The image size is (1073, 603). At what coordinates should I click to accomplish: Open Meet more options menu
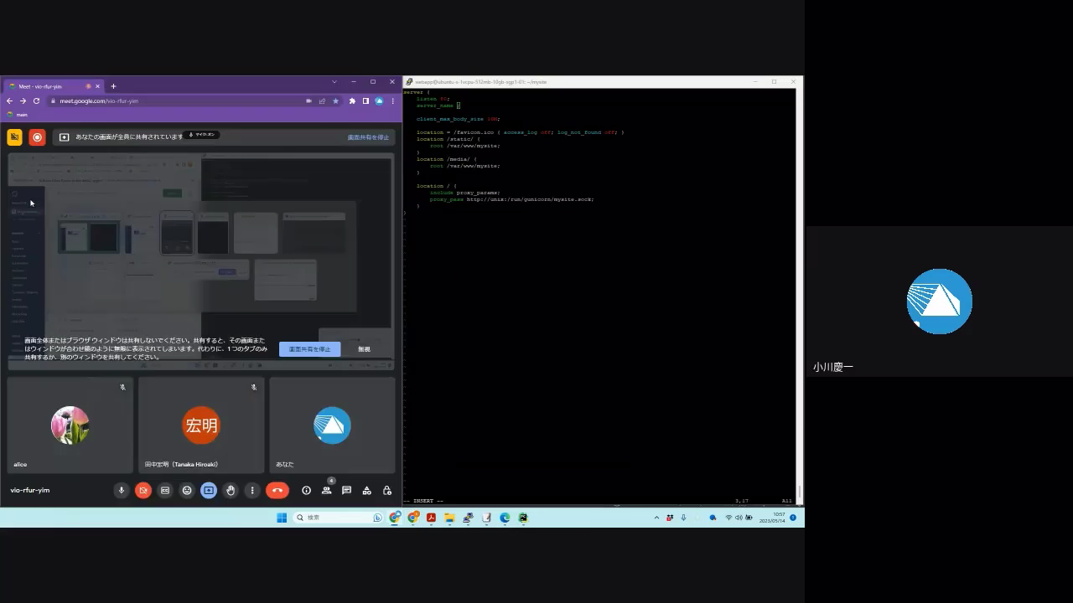(252, 491)
